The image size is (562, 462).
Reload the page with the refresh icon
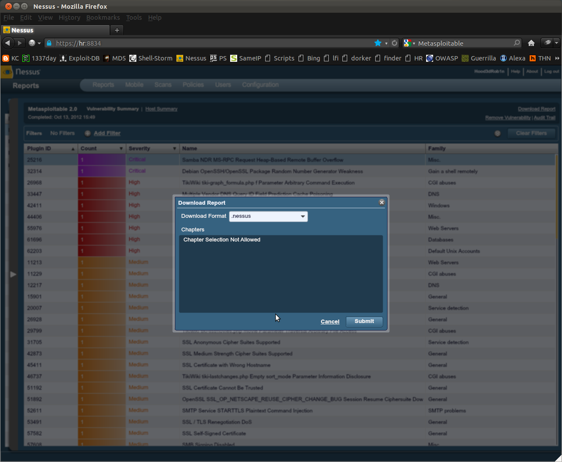pyautogui.click(x=395, y=43)
